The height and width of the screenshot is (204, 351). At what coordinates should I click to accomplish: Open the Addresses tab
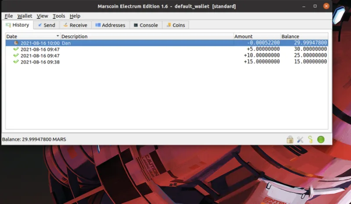[110, 25]
